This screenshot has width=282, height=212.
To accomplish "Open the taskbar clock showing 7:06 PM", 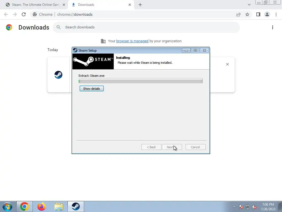I will [268, 207].
